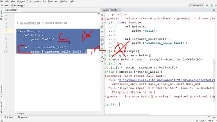The height and width of the screenshot is (122, 217).
Task: Open the Navigate menu
Action: (21, 1)
